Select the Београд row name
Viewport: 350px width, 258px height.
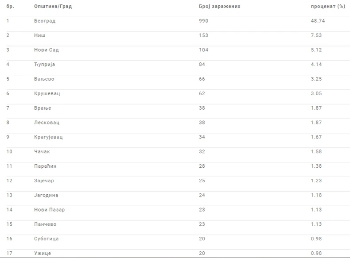[x=45, y=21]
